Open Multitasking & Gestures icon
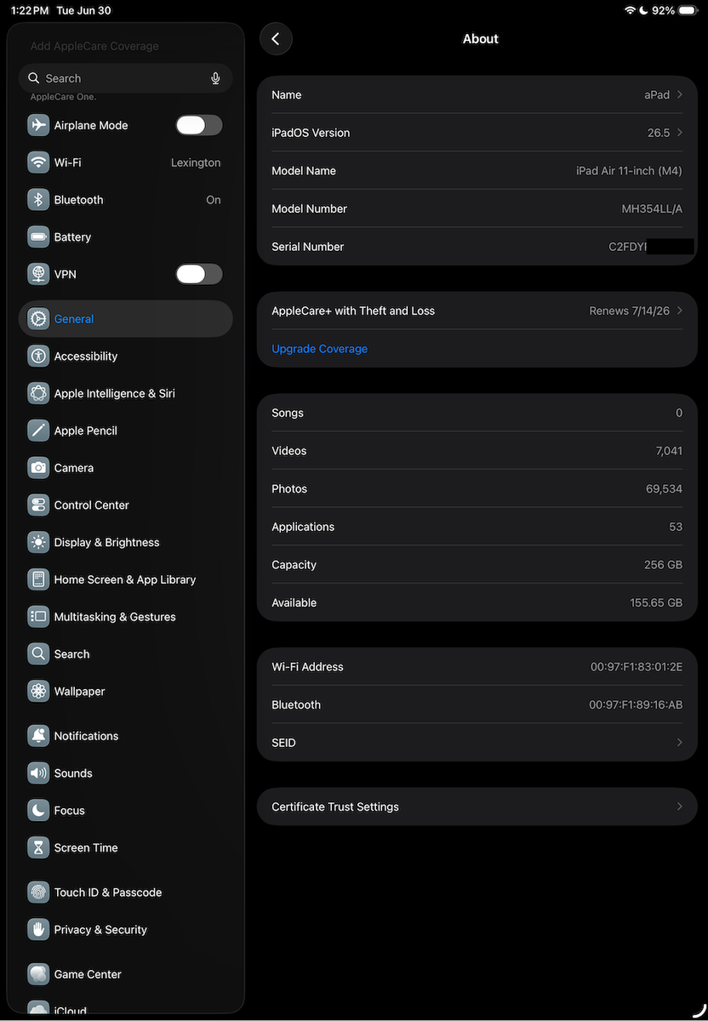 (38, 617)
